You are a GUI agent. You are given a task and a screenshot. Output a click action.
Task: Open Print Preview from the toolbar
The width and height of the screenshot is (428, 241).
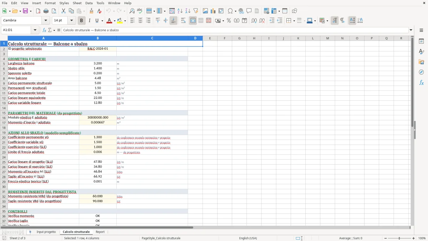pyautogui.click(x=54, y=11)
